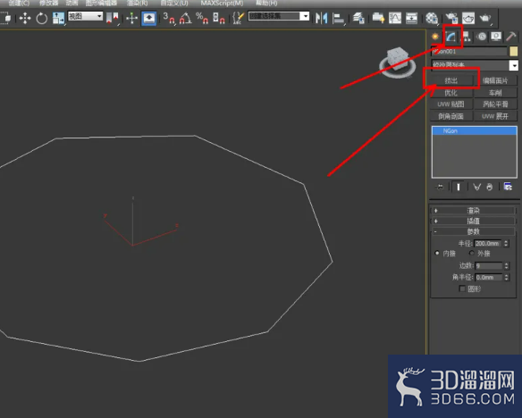Viewport: 522px width, 418px height.
Task: Open the Modifiers menu
Action: point(48,3)
